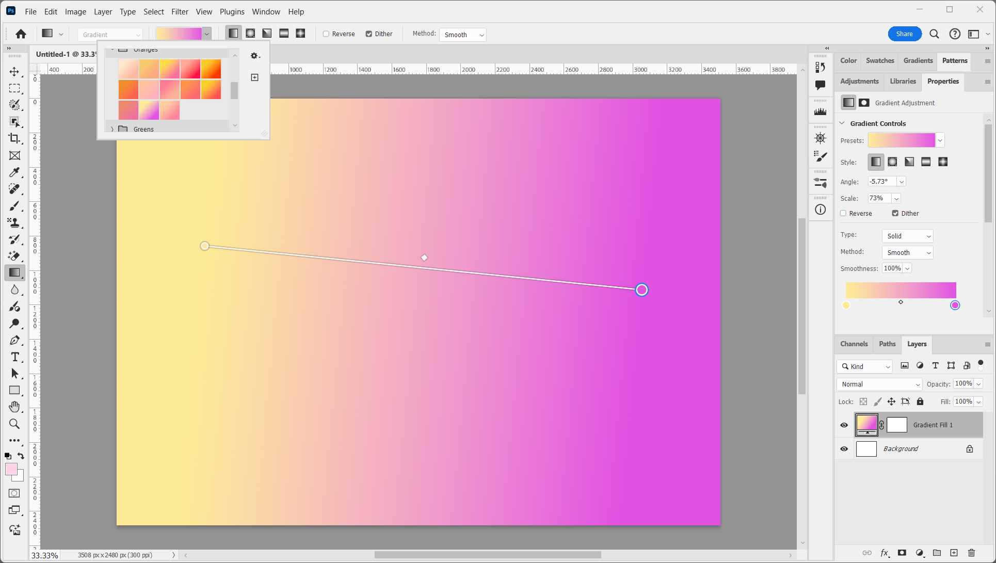
Task: Select the Crop tool
Action: coord(14,138)
